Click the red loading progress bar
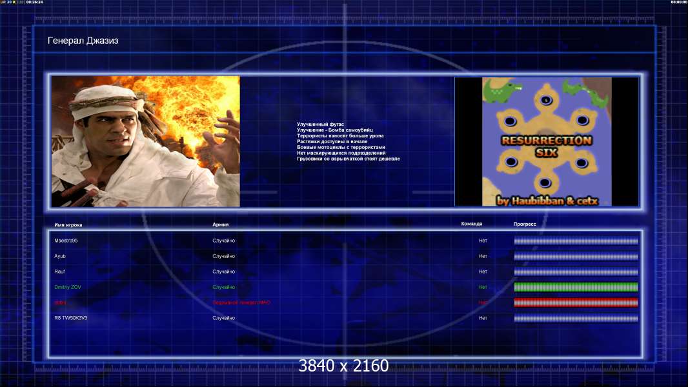The height and width of the screenshot is (387, 688). pos(576,303)
